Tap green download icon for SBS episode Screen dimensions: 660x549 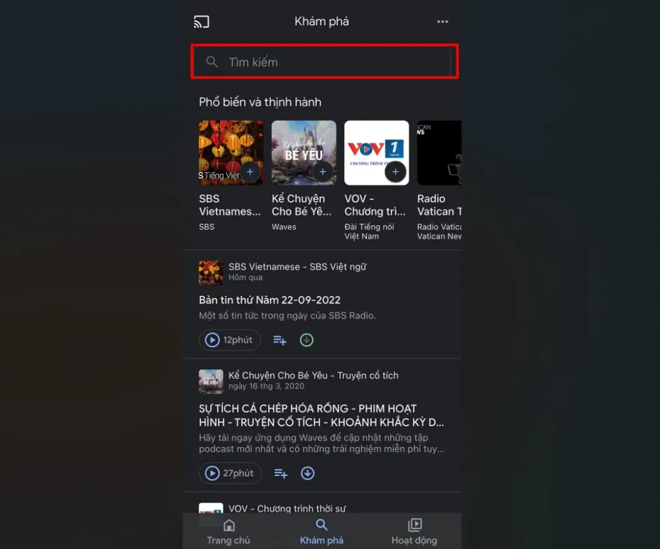tap(306, 340)
